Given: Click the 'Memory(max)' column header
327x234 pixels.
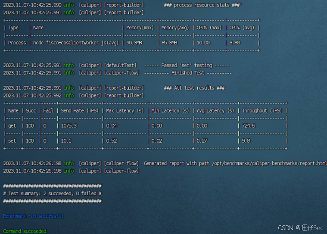Looking at the screenshot, I should 140,28.
